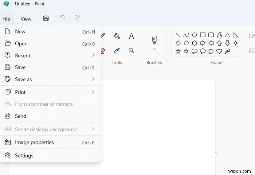255x175 pixels.
Task: Click the canvas corner resize handle
Action: [216, 153]
